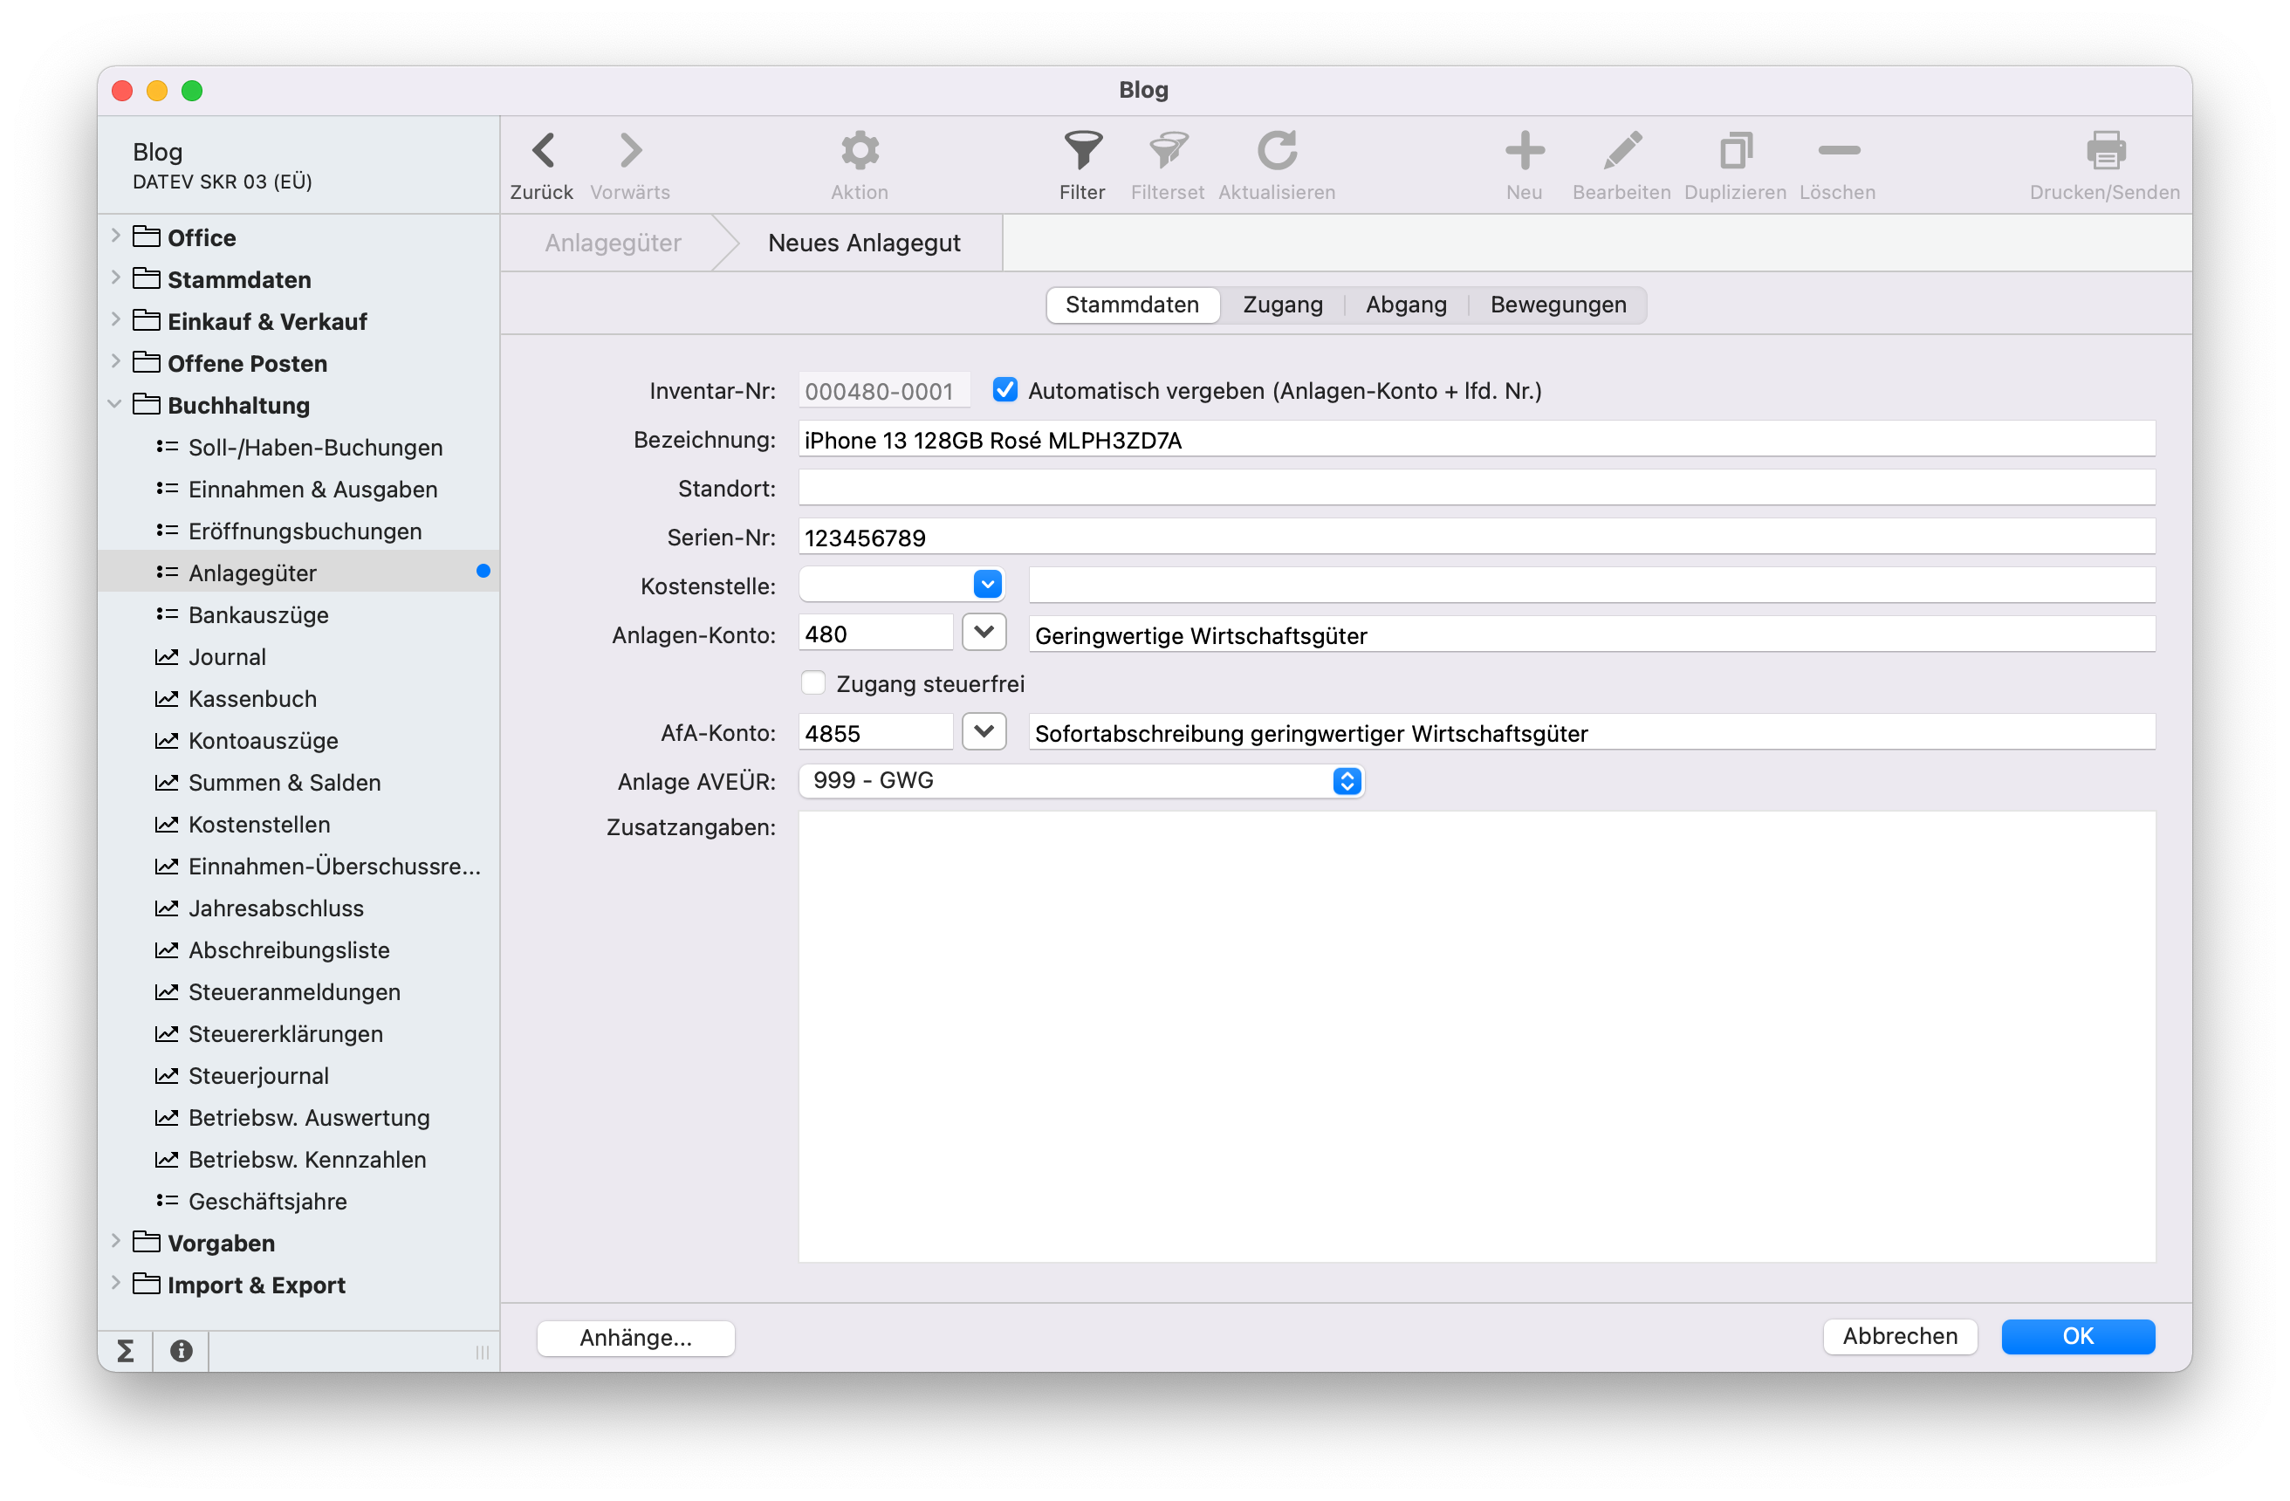Click the Anlagen-Konto number field 480

point(875,634)
